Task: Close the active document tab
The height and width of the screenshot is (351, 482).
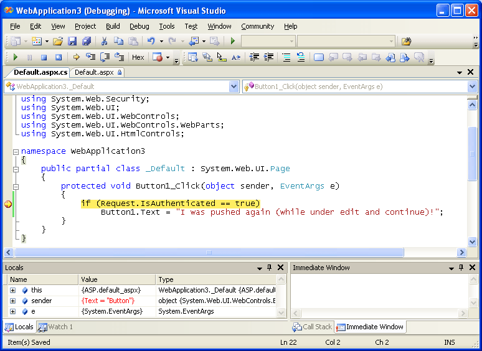Action: click(470, 72)
